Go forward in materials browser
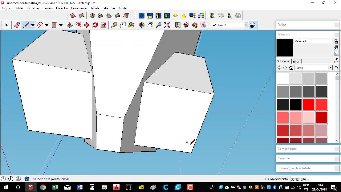Screen dimensions: 341x192 pos(285,68)
